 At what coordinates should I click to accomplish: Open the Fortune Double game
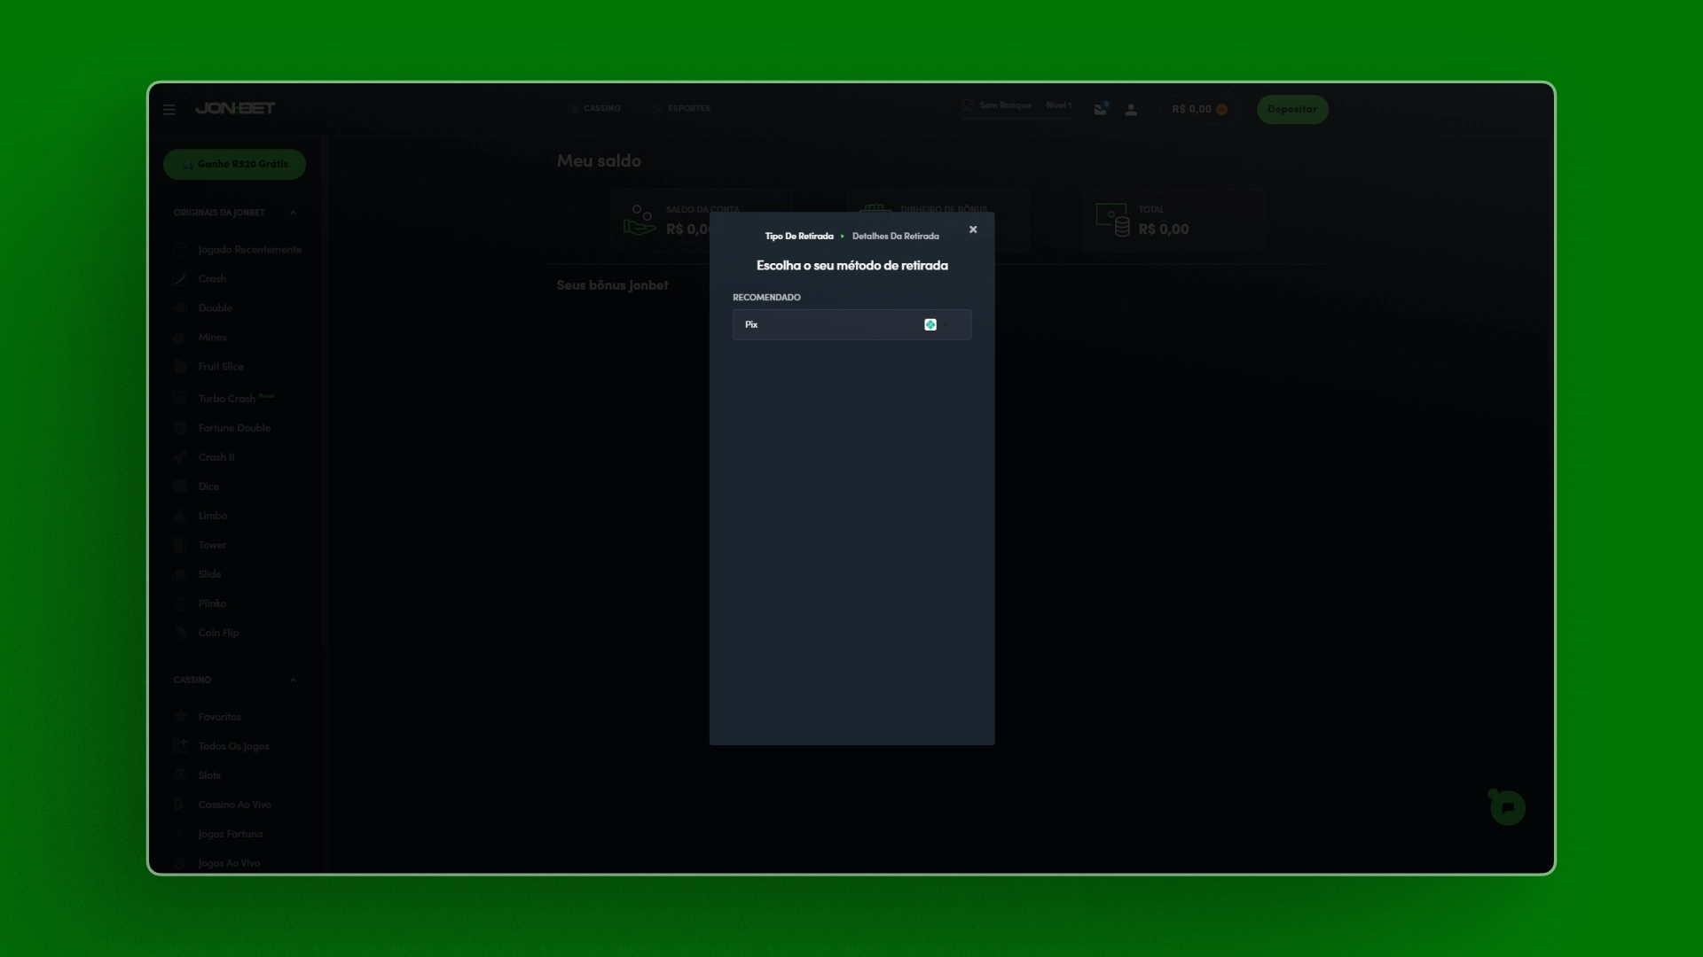click(x=223, y=428)
